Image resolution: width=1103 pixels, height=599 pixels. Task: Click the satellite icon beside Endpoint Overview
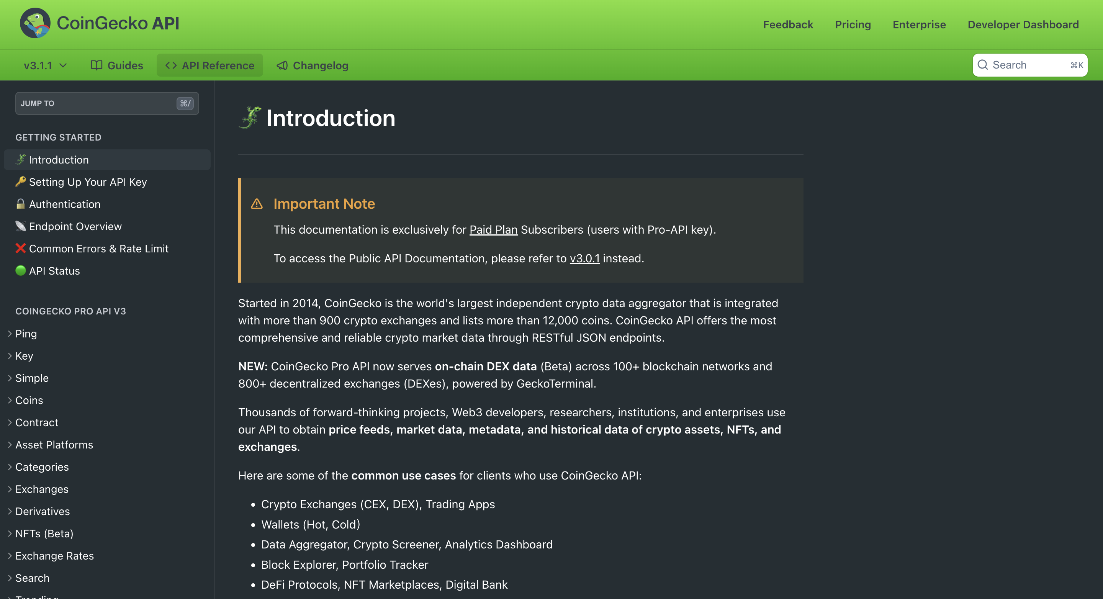pyautogui.click(x=21, y=226)
